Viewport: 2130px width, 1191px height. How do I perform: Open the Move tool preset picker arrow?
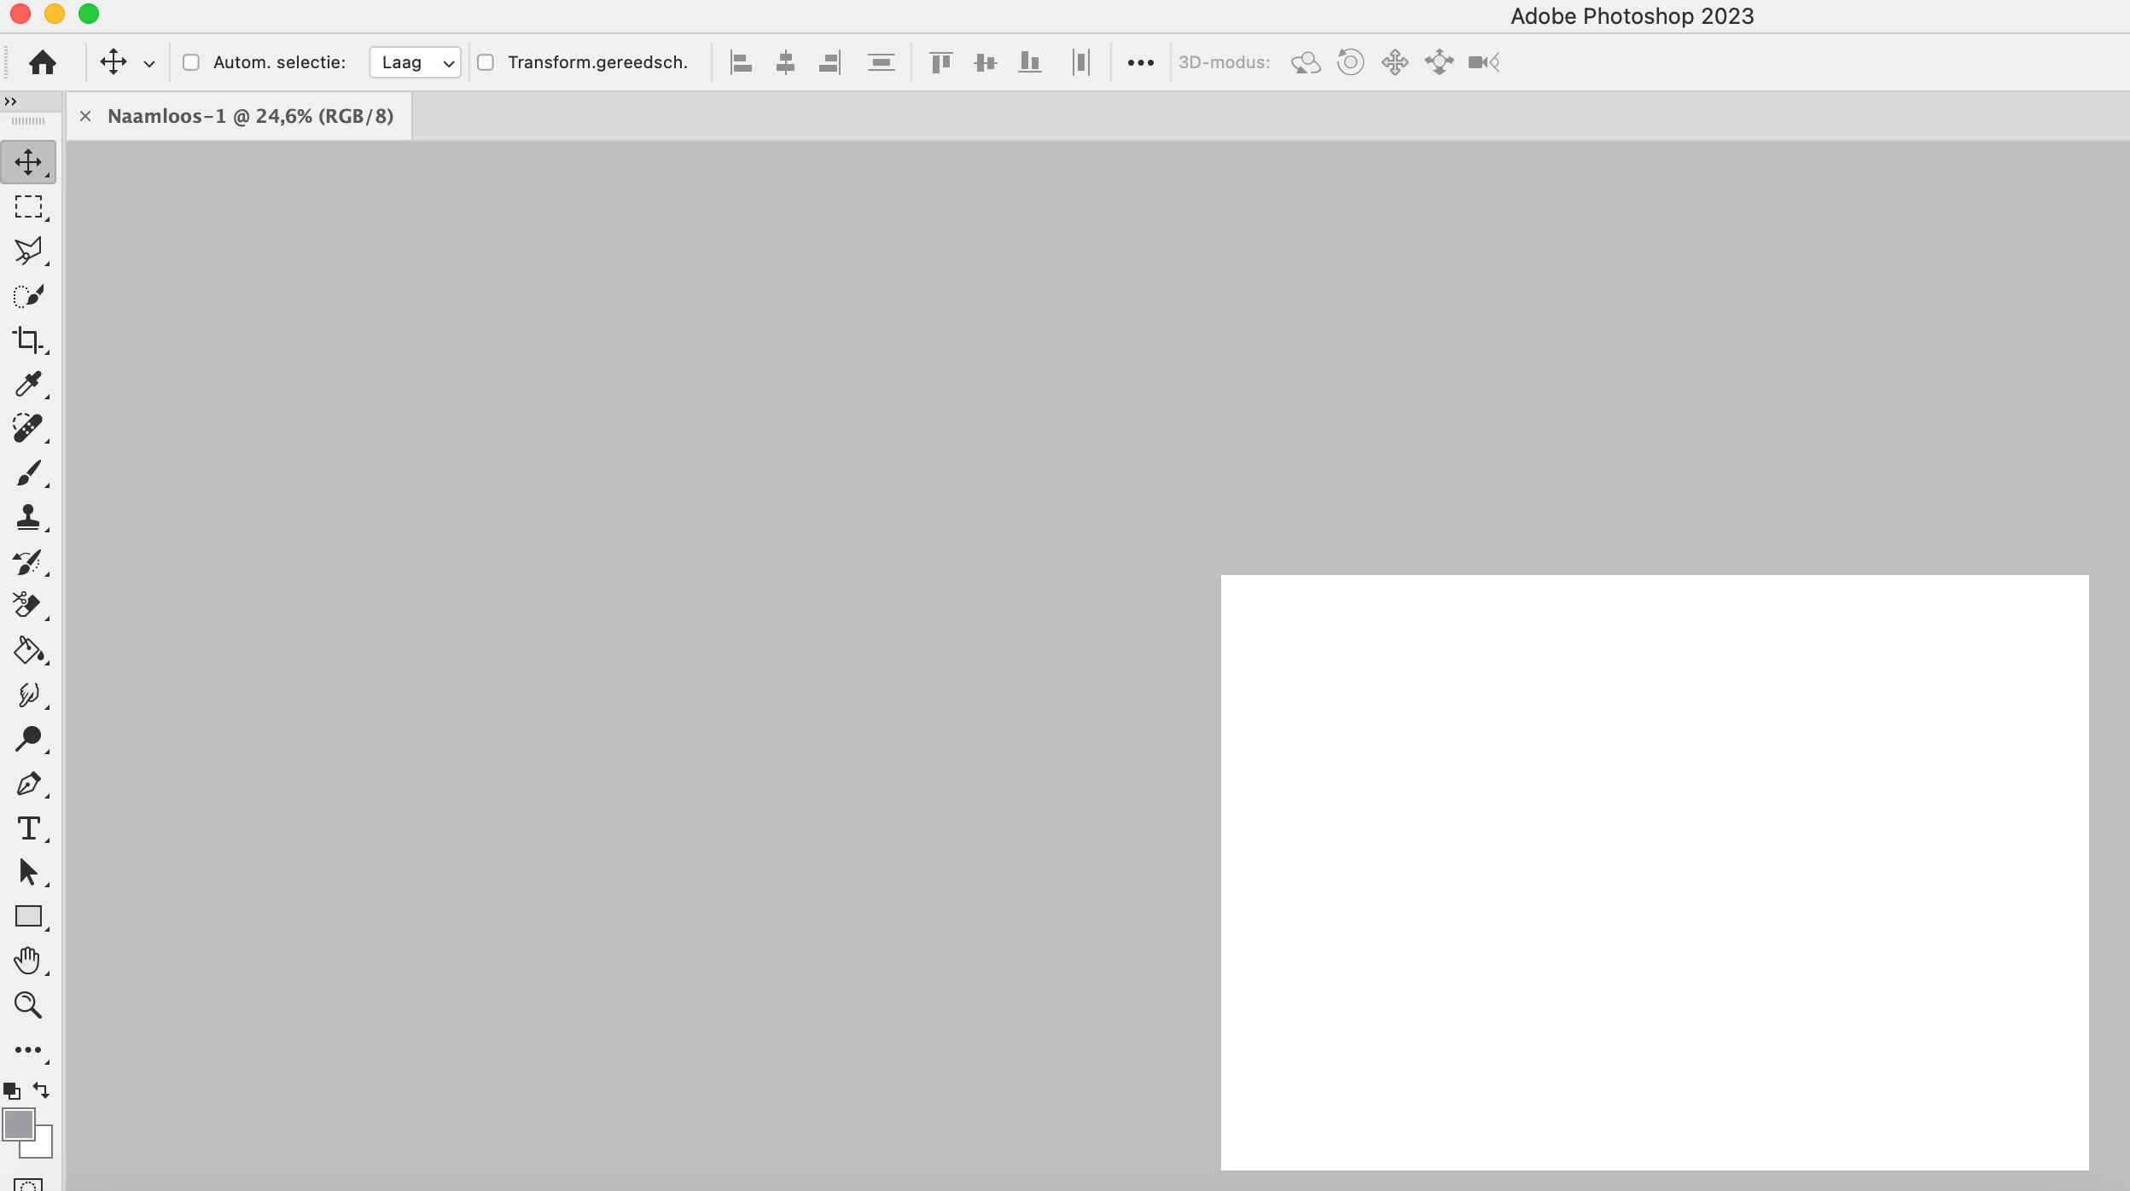[x=149, y=63]
